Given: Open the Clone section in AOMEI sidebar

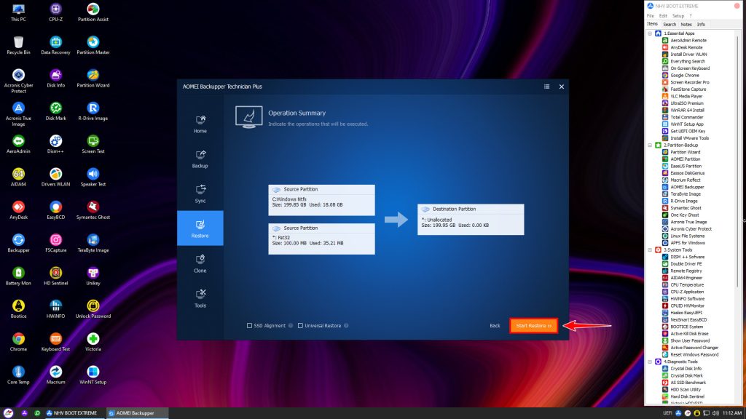Looking at the screenshot, I should click(x=200, y=263).
